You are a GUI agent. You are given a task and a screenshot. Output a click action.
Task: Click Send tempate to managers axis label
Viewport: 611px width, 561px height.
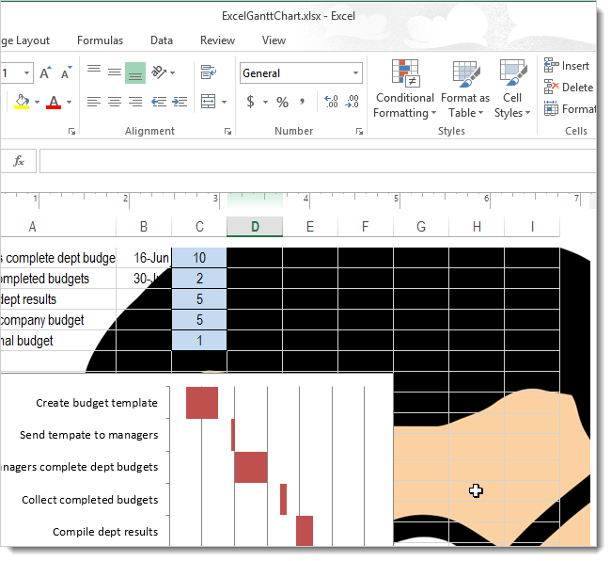[89, 435]
